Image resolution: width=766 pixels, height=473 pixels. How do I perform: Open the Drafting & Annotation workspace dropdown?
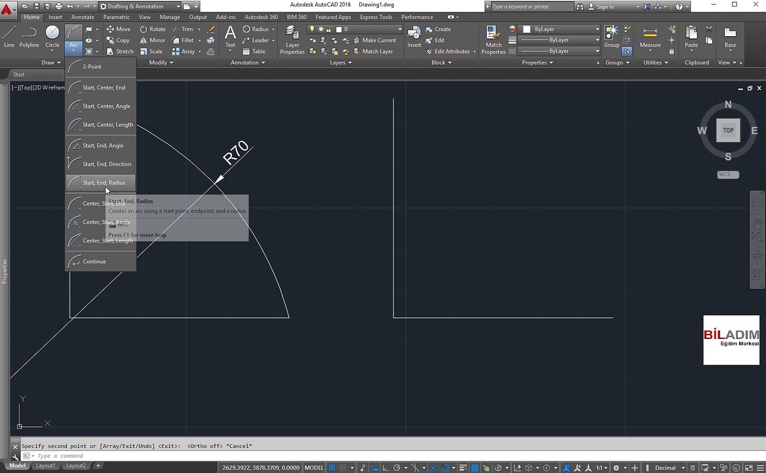(140, 7)
